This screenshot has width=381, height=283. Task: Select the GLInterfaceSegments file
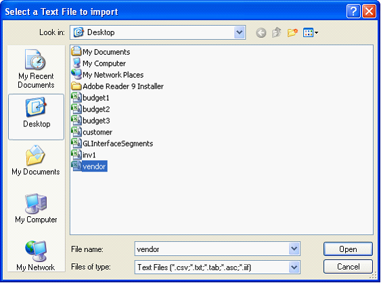tap(112, 143)
